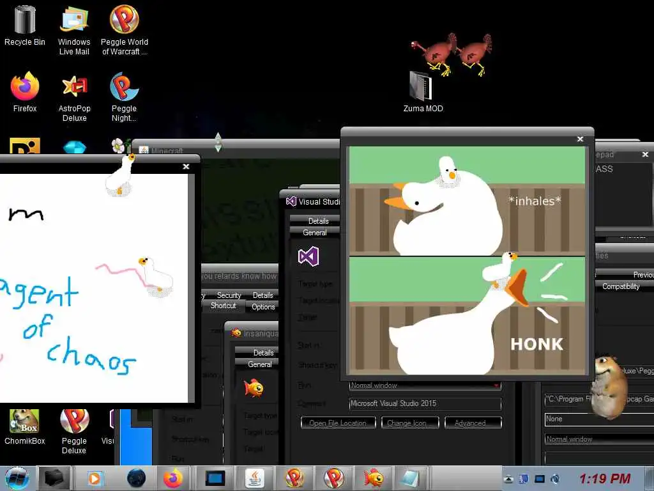Screen dimensions: 654x491
Task: Open General tab in Visual Studio properties
Action: point(315,233)
